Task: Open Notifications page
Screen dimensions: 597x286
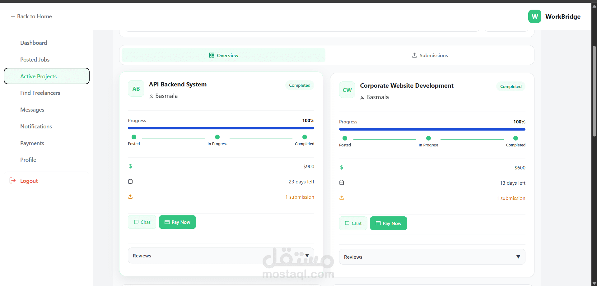Action: point(47,127)
